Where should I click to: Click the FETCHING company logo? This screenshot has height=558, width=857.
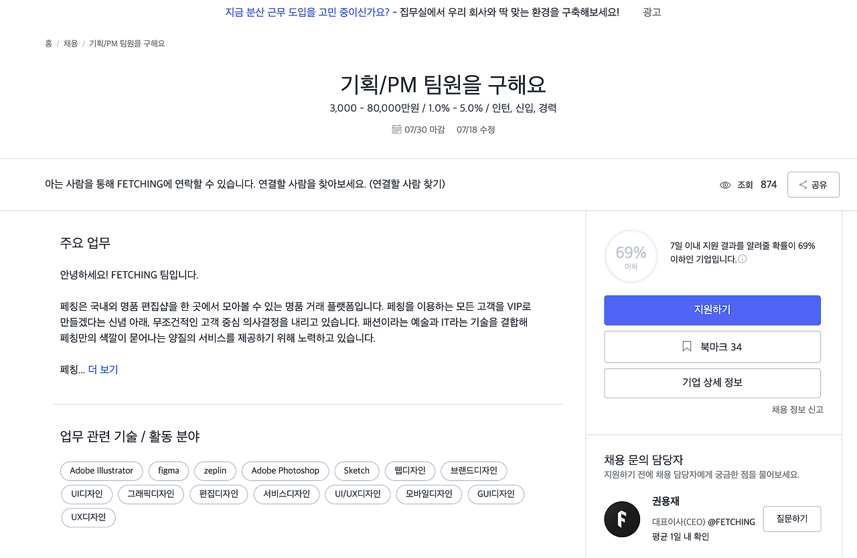pyautogui.click(x=622, y=519)
